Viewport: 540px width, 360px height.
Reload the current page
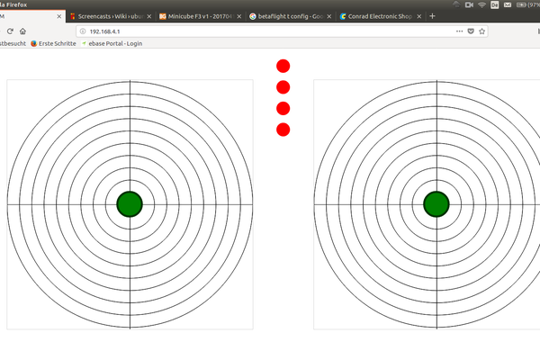10,31
